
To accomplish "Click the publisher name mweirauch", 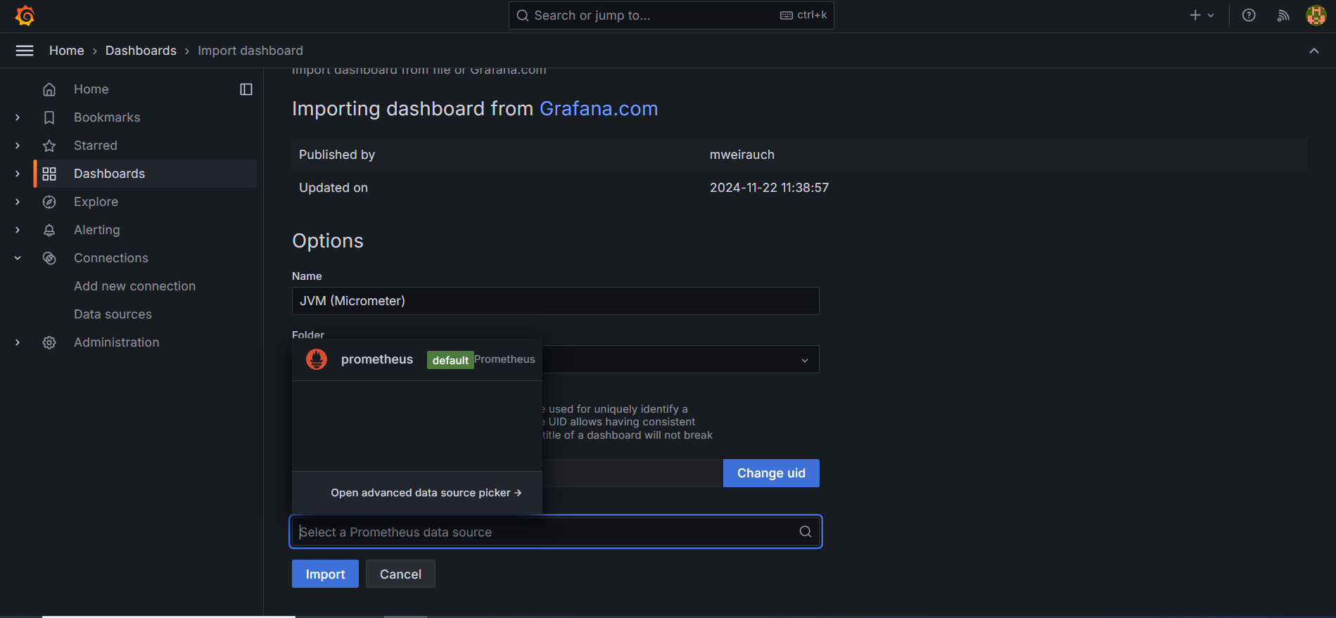I will pos(742,155).
